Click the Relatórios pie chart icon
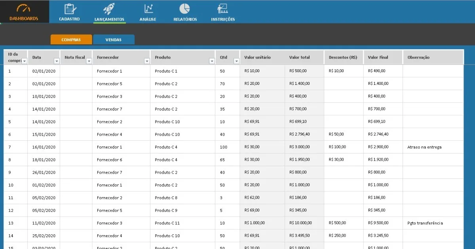 [184, 8]
